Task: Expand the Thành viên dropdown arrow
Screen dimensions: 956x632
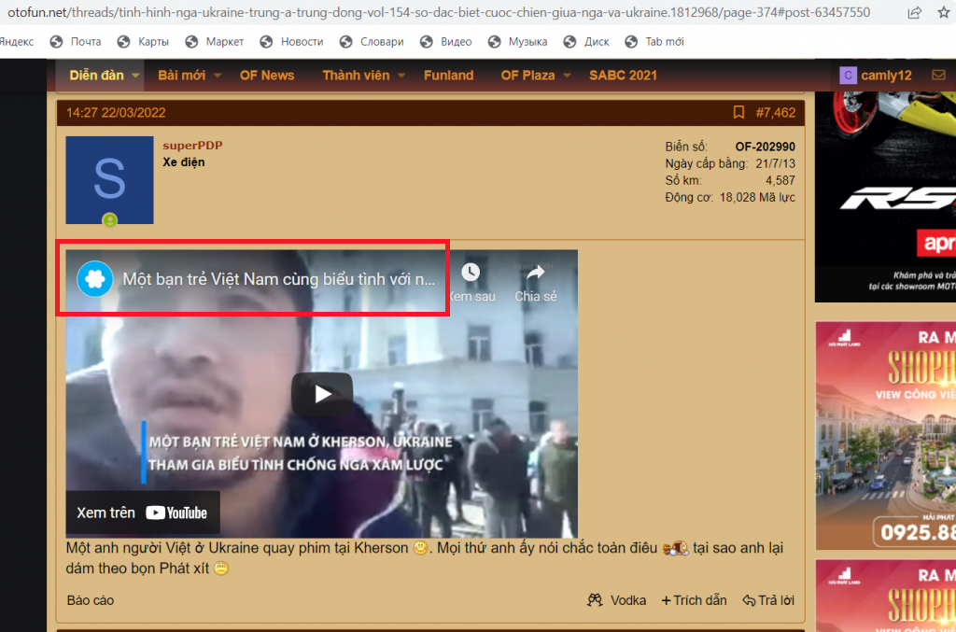Action: click(x=401, y=76)
